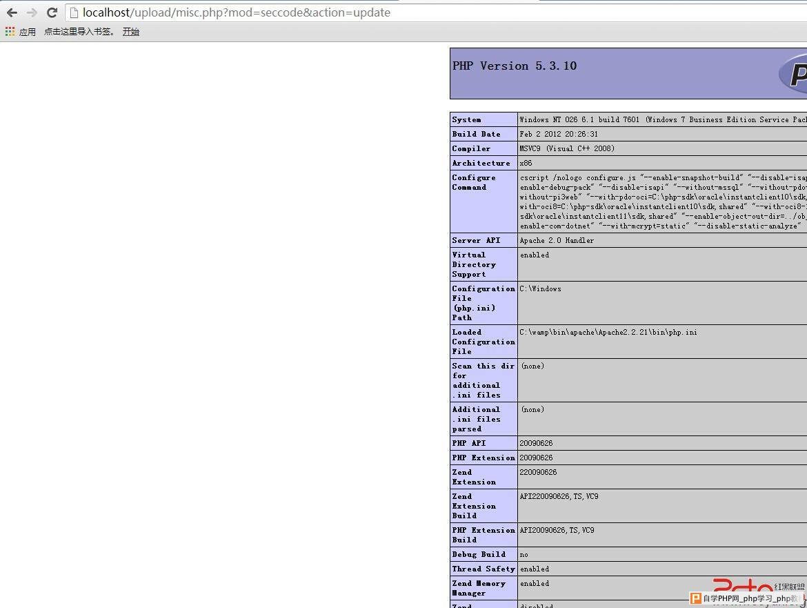
Task: Select the PHP Extension Build label
Action: pyautogui.click(x=484, y=535)
